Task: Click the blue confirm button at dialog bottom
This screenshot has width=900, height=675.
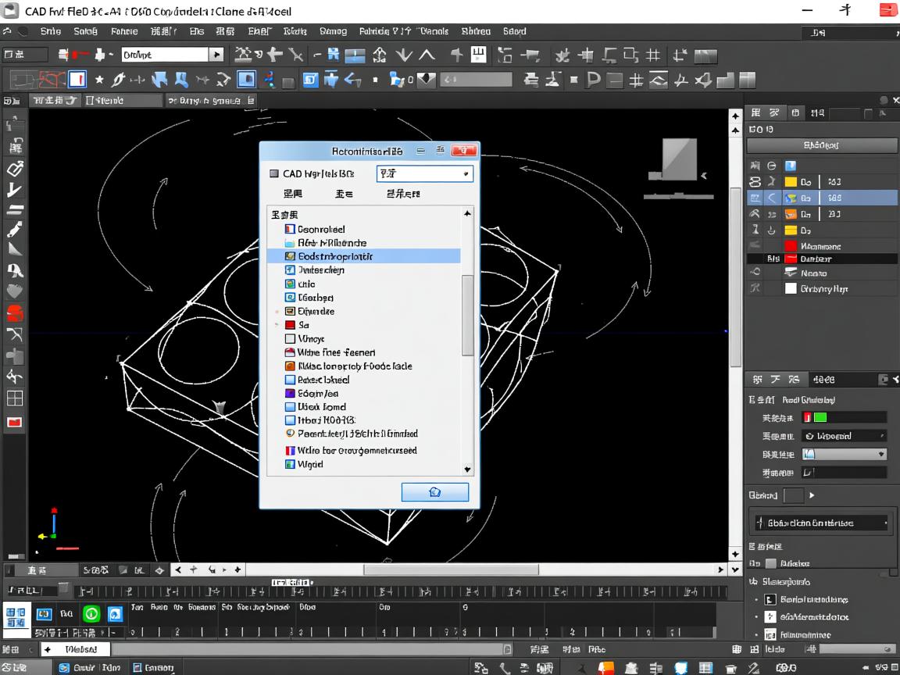Action: [435, 492]
